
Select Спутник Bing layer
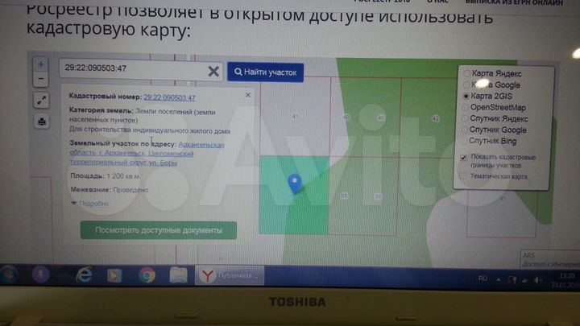489,141
